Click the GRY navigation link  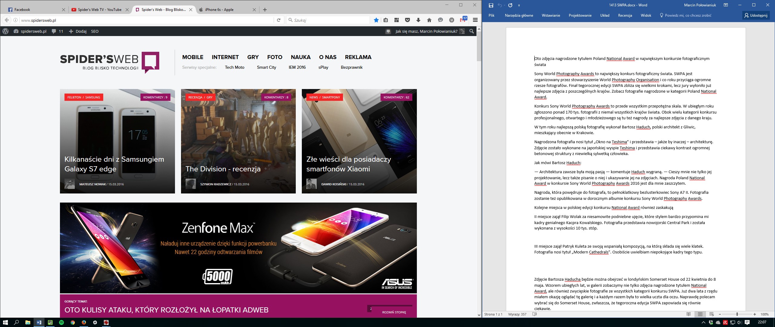(253, 57)
